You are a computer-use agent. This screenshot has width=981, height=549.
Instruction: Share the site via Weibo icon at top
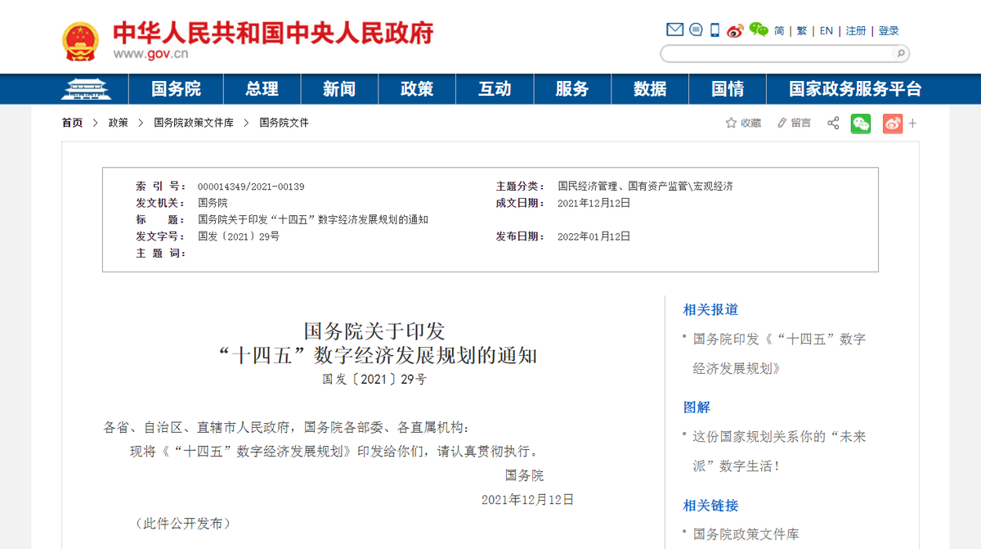(735, 29)
